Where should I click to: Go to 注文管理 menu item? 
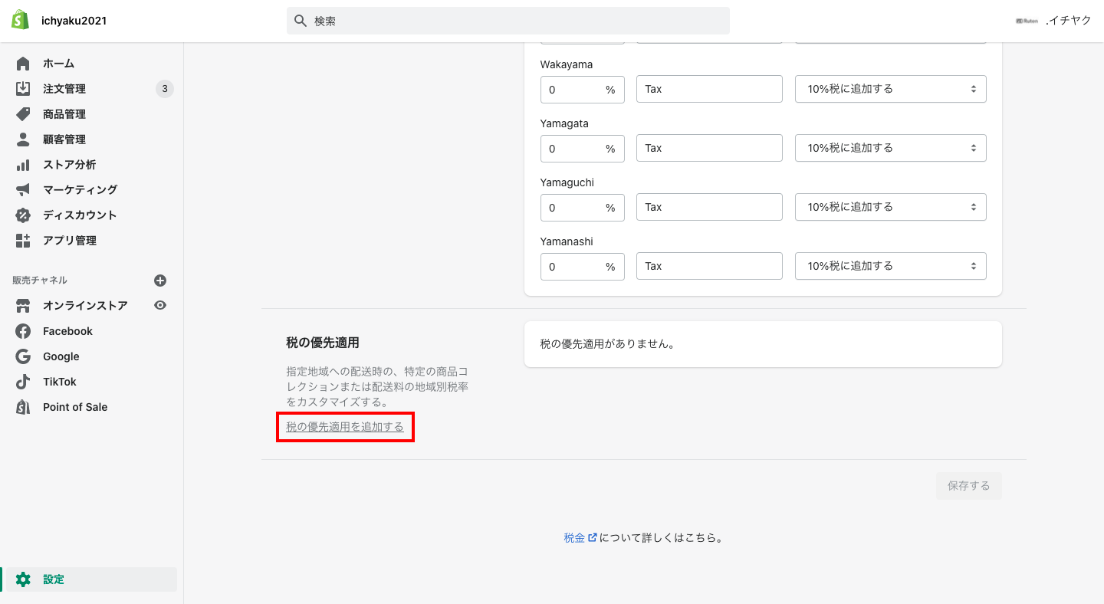point(64,89)
